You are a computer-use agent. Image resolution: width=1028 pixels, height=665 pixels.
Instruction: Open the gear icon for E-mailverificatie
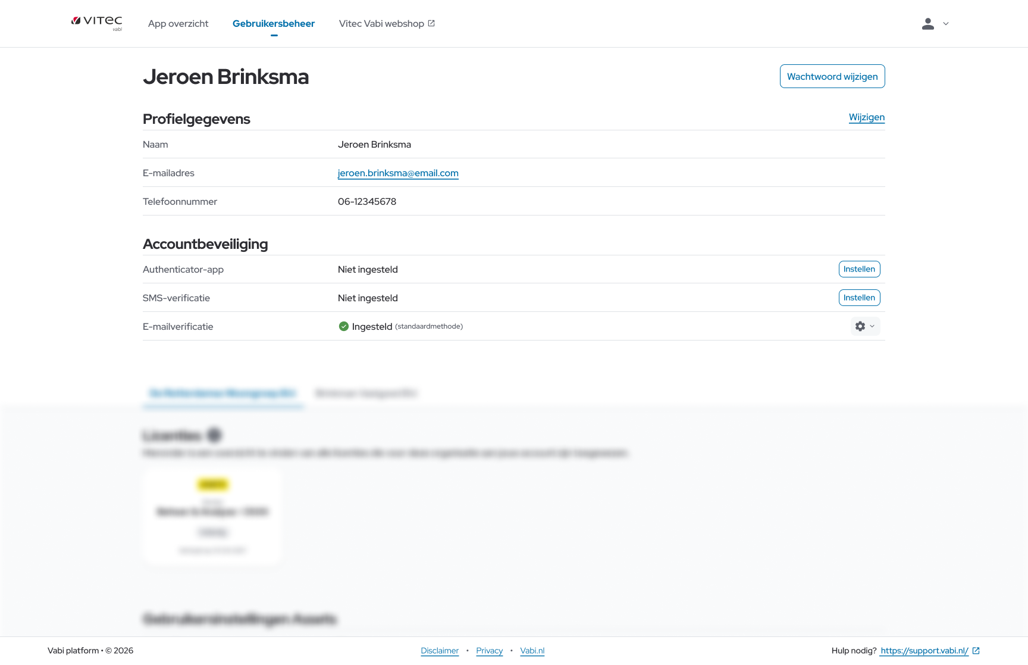pos(860,326)
